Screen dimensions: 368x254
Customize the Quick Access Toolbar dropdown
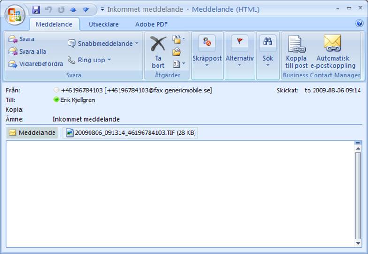[x=102, y=9]
